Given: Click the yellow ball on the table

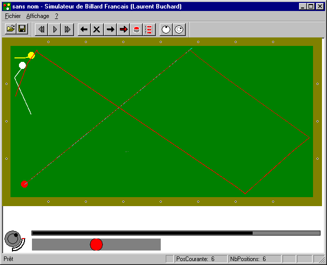Looking at the screenshot, I should pos(31,55).
